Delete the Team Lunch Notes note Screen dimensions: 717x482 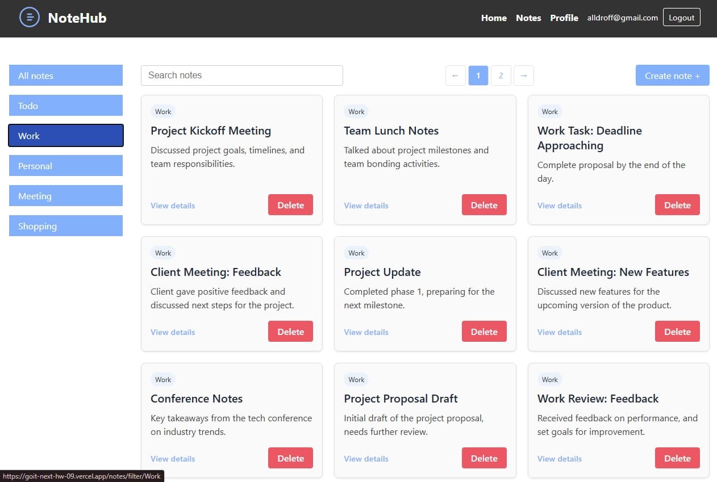[x=484, y=205]
